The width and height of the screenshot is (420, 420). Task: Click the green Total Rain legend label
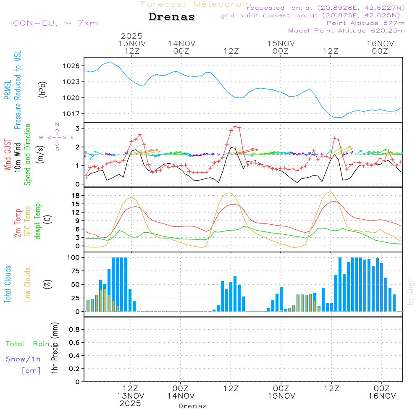click(x=28, y=344)
